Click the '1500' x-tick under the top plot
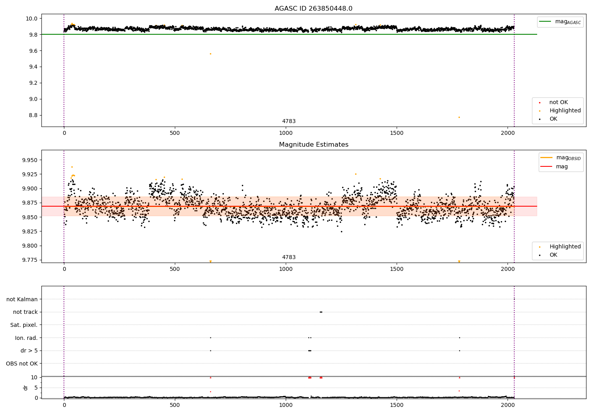The height and width of the screenshot is (414, 592). 397,133
